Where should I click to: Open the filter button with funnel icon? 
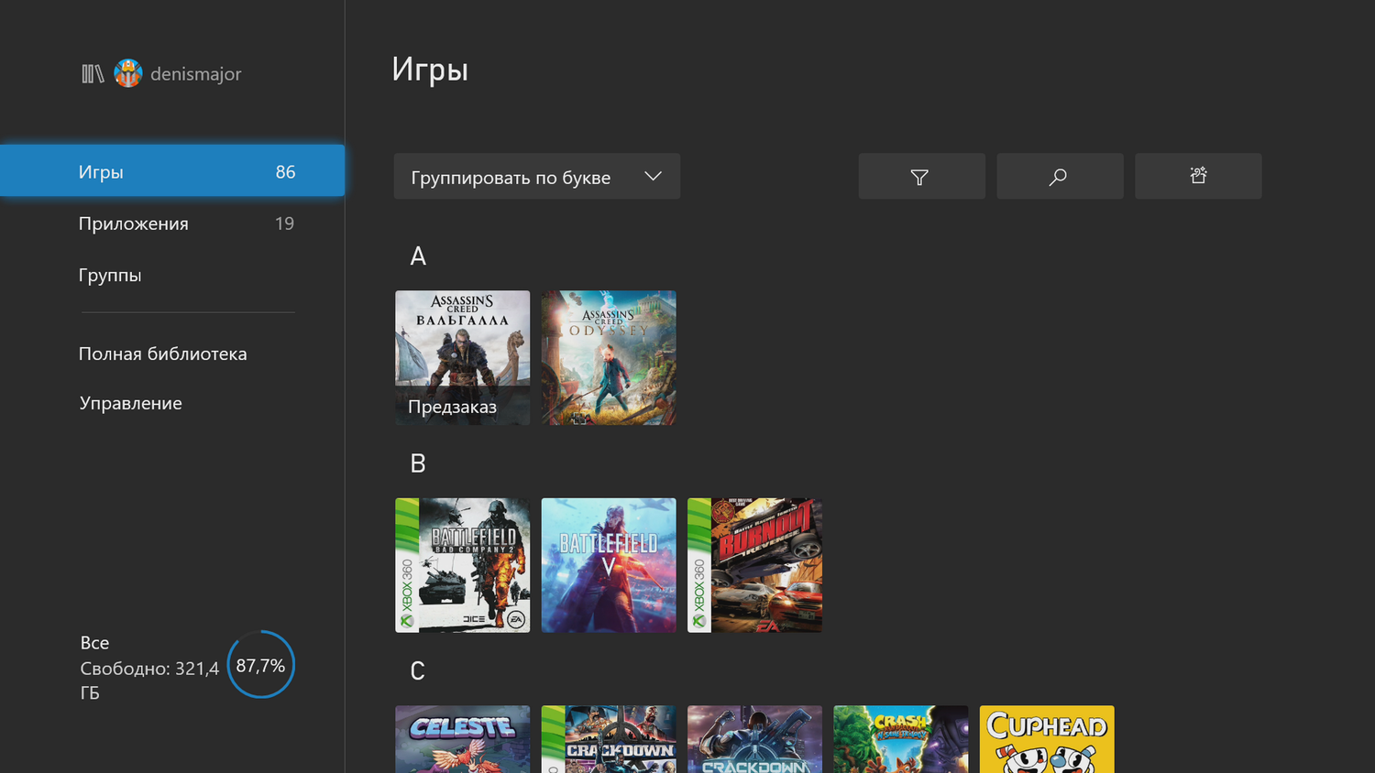pyautogui.click(x=921, y=177)
